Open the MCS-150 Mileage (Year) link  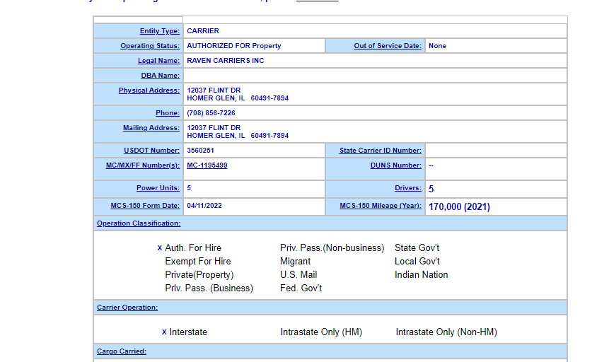[x=381, y=206]
